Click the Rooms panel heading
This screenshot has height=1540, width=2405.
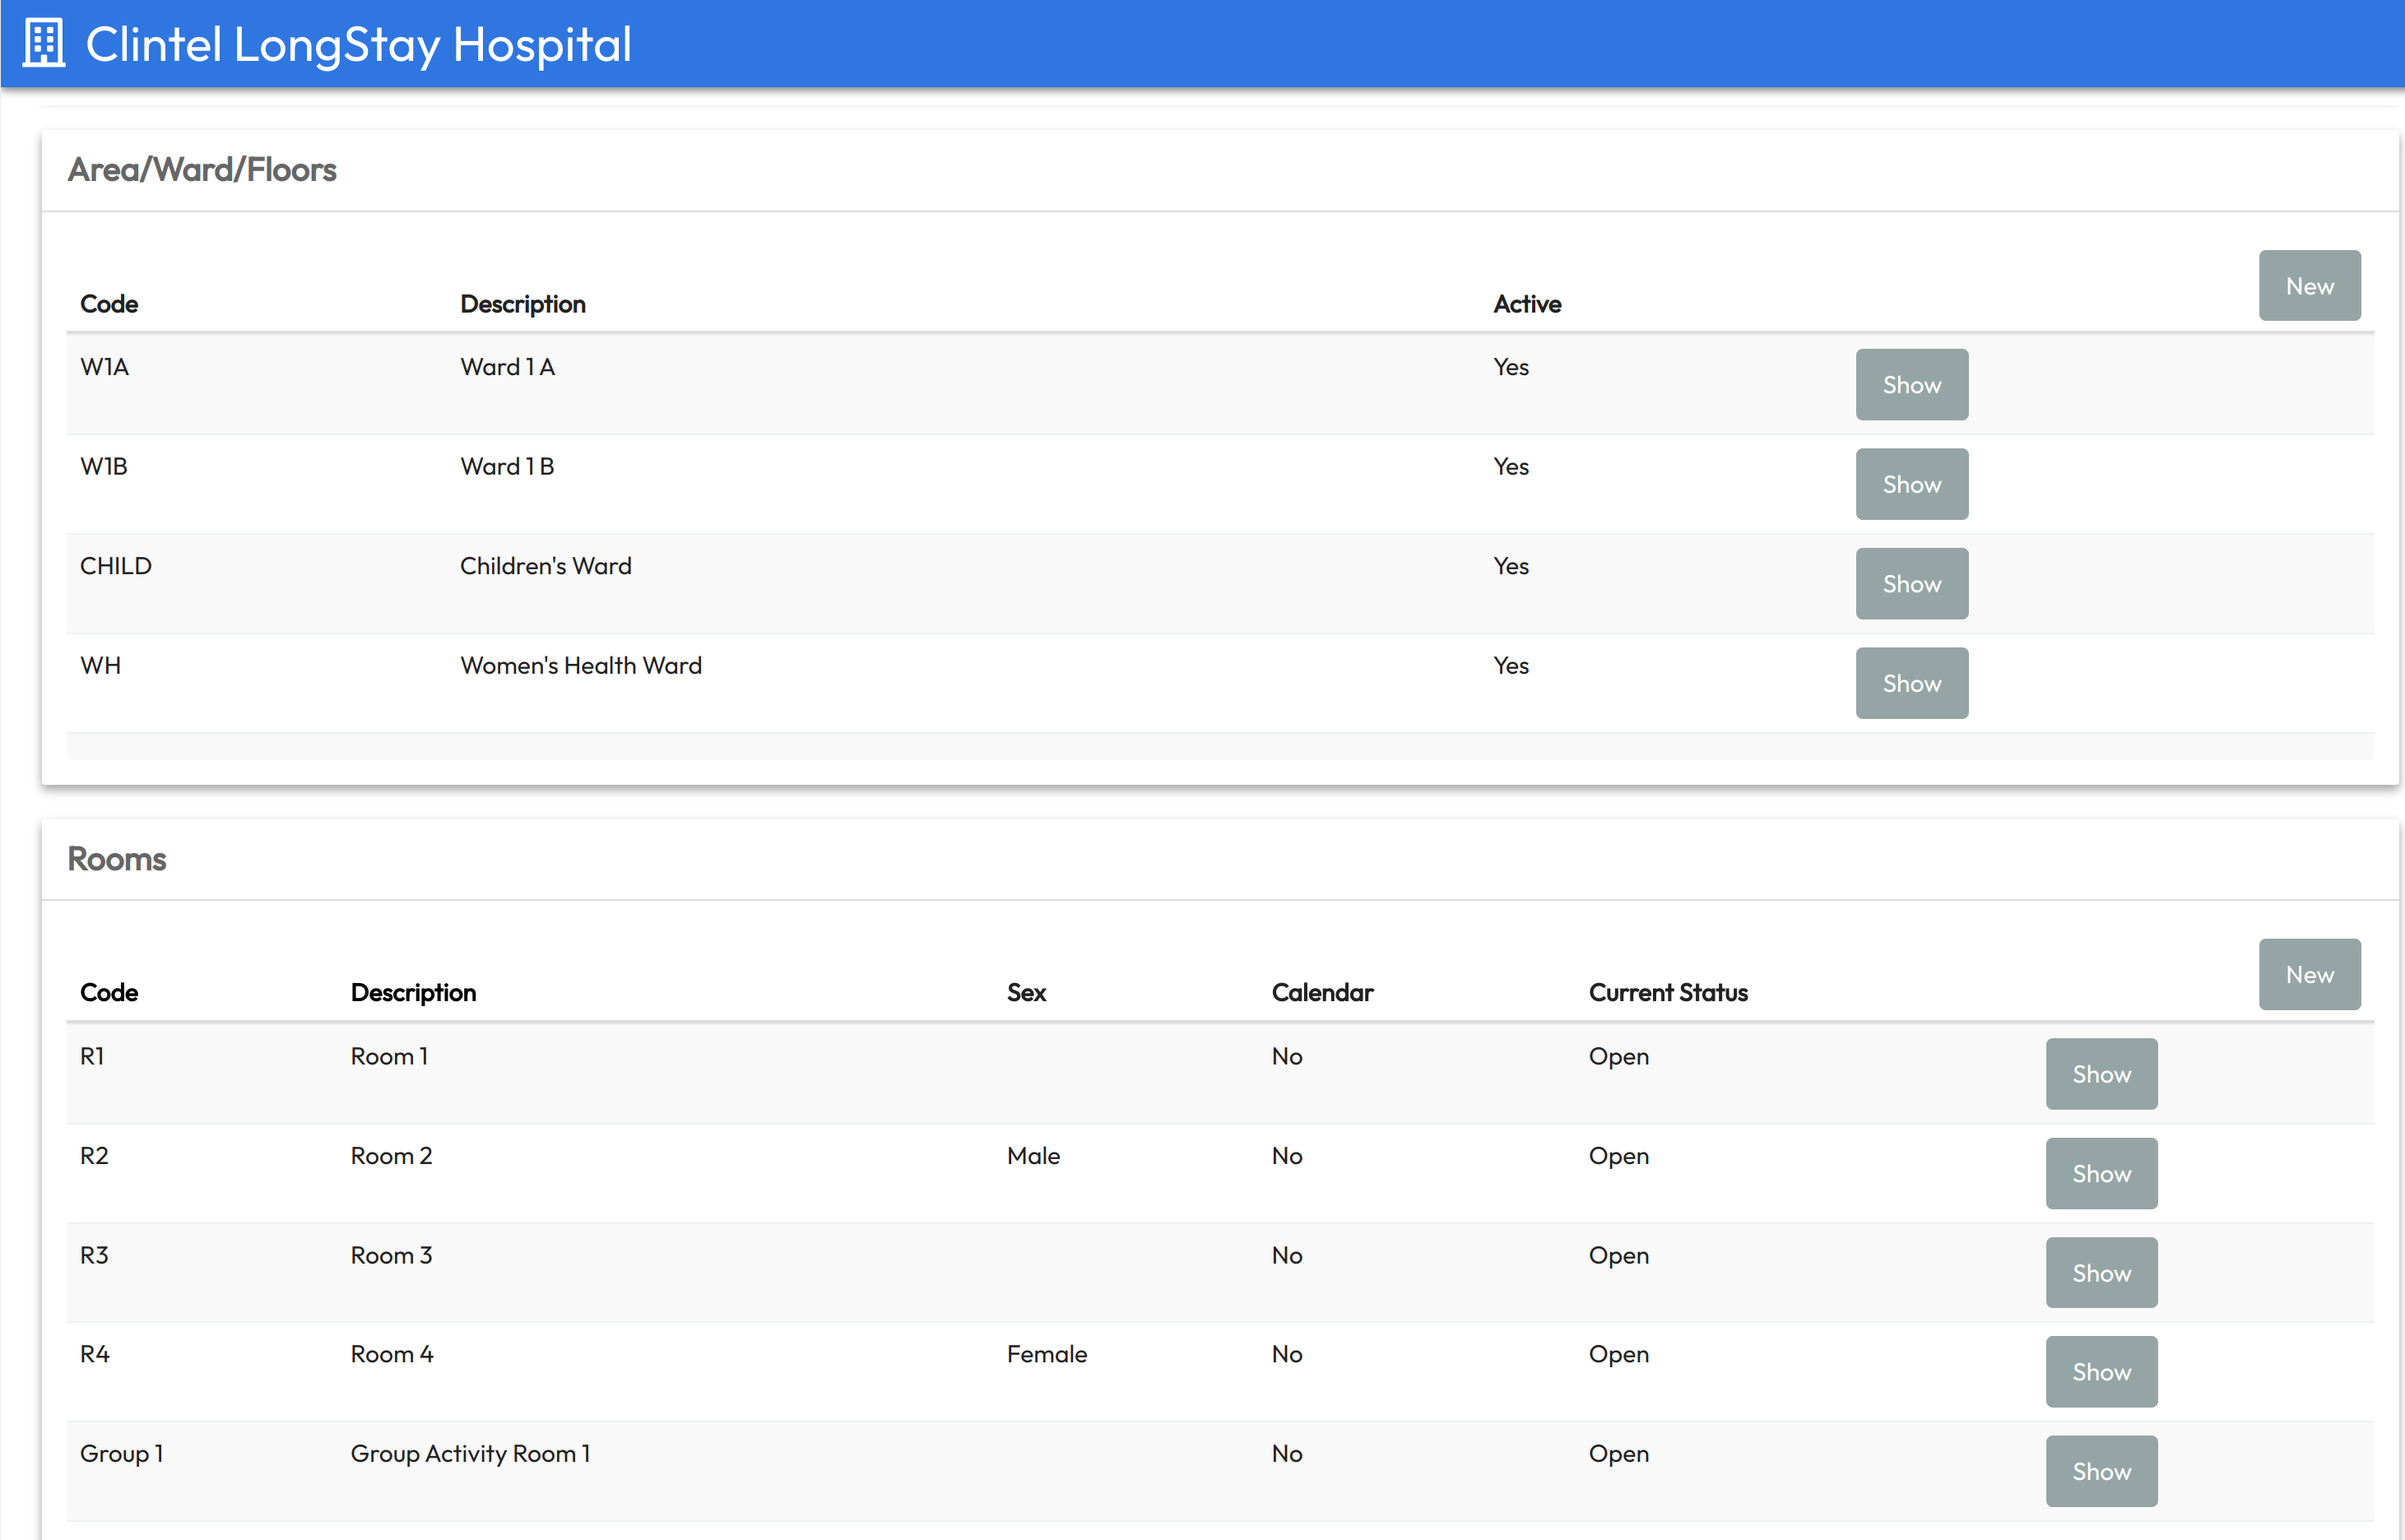(117, 859)
